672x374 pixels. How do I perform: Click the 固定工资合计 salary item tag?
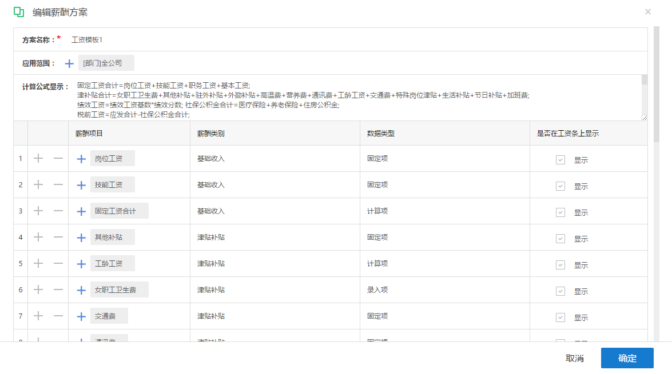(119, 211)
